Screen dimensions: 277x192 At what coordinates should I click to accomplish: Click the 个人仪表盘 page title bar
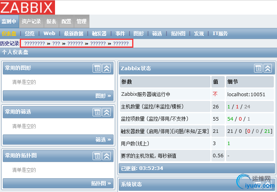138,52
